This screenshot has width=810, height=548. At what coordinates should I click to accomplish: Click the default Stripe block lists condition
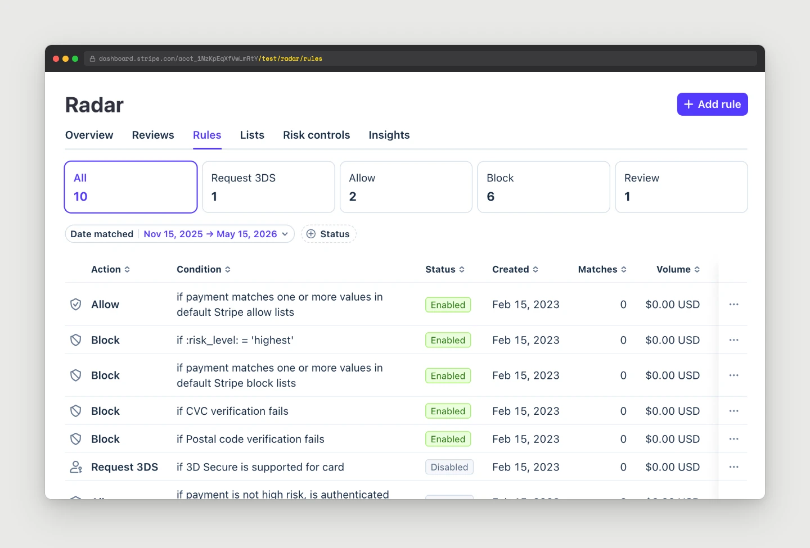[280, 375]
